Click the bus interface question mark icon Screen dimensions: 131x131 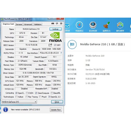coord(61,53)
